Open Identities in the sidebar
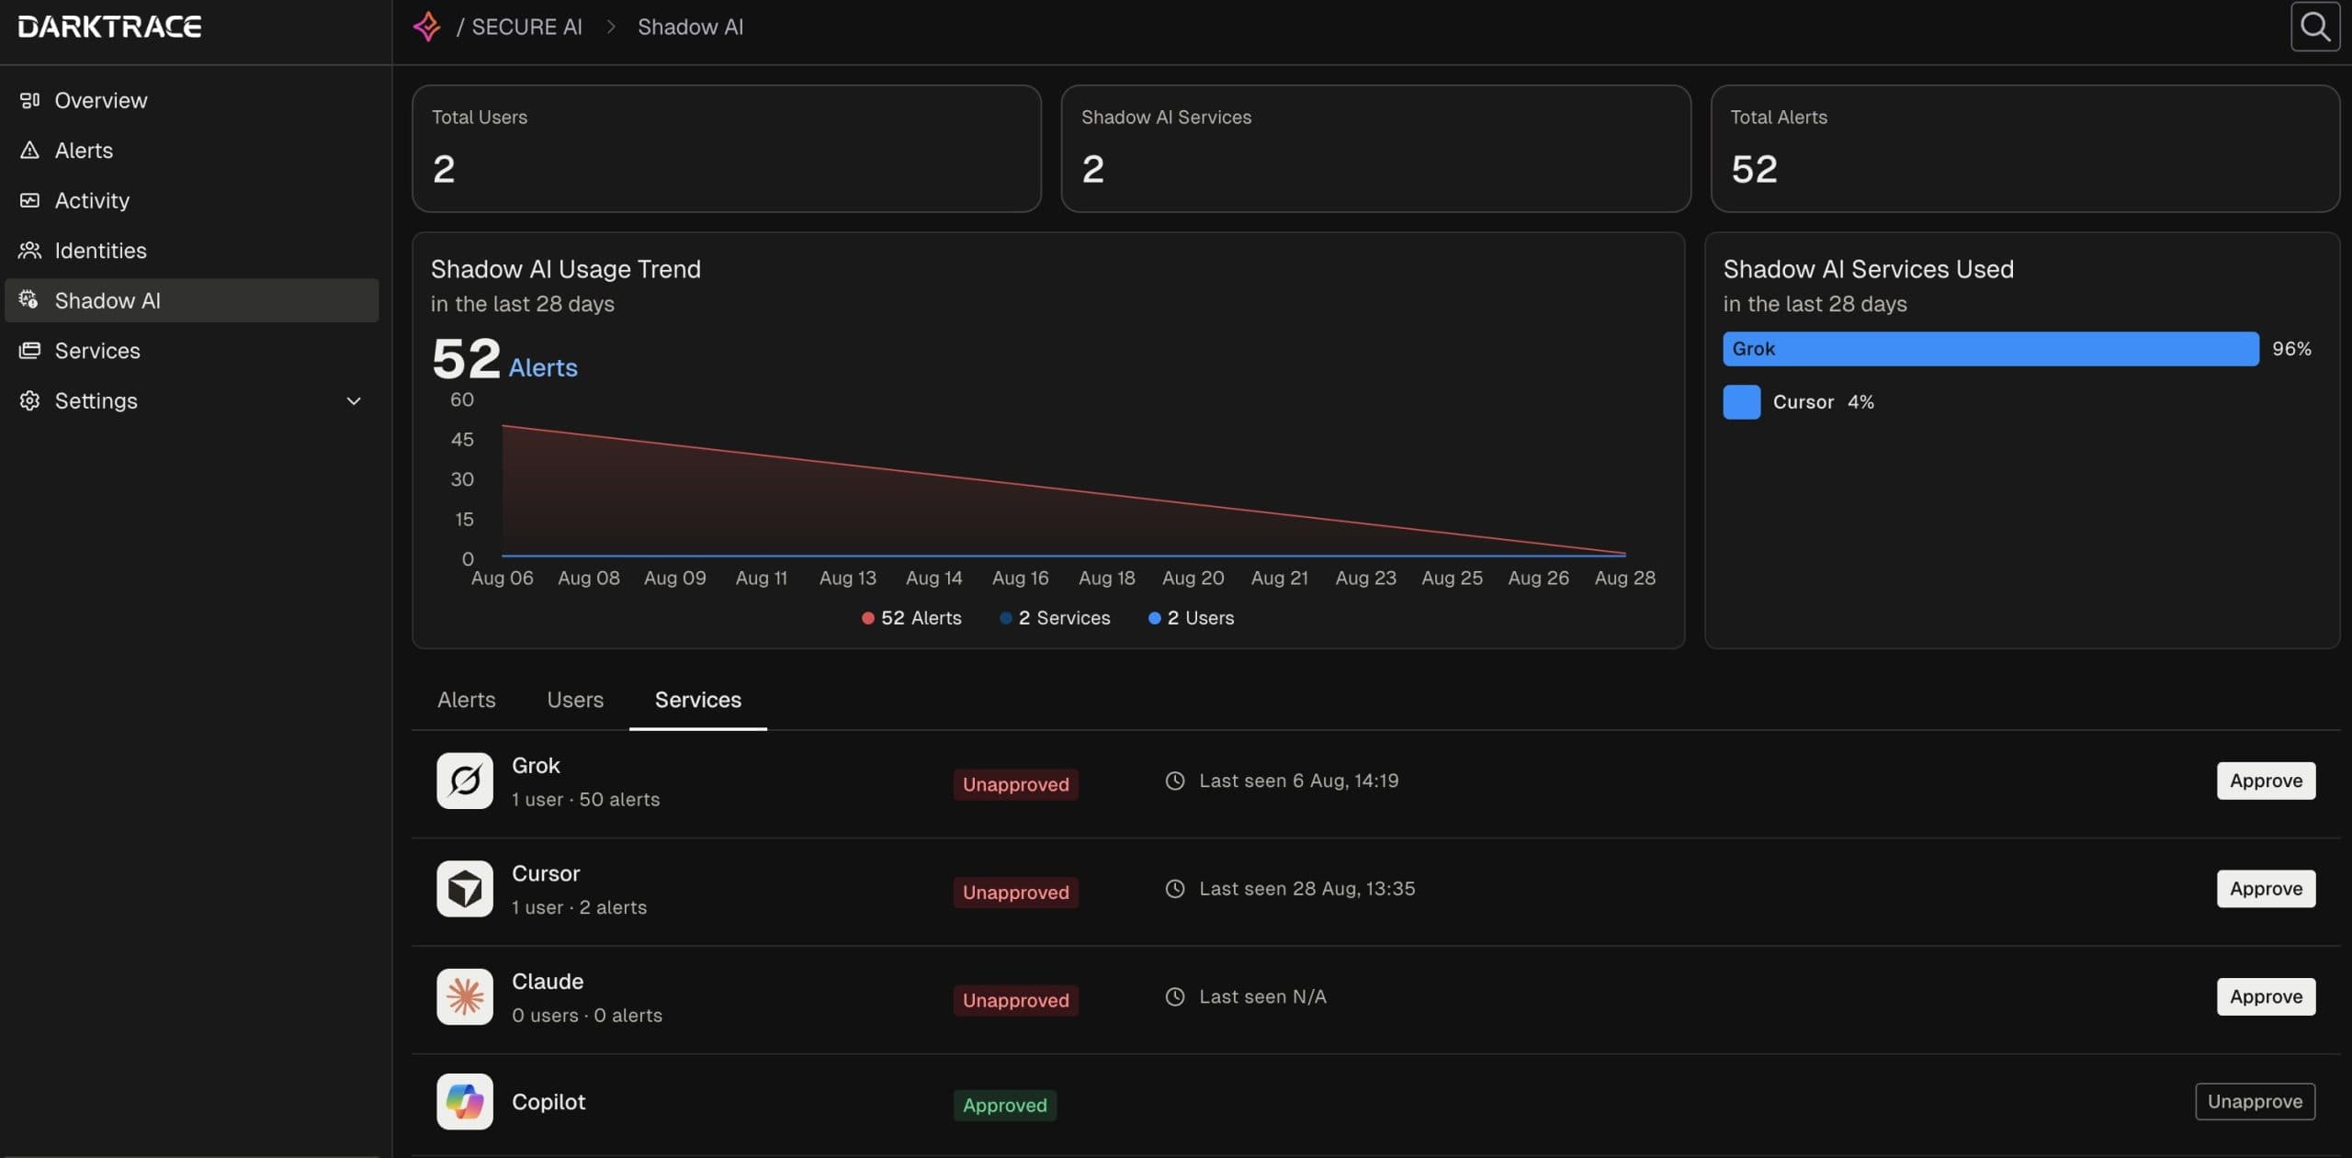The image size is (2352, 1158). click(191, 251)
